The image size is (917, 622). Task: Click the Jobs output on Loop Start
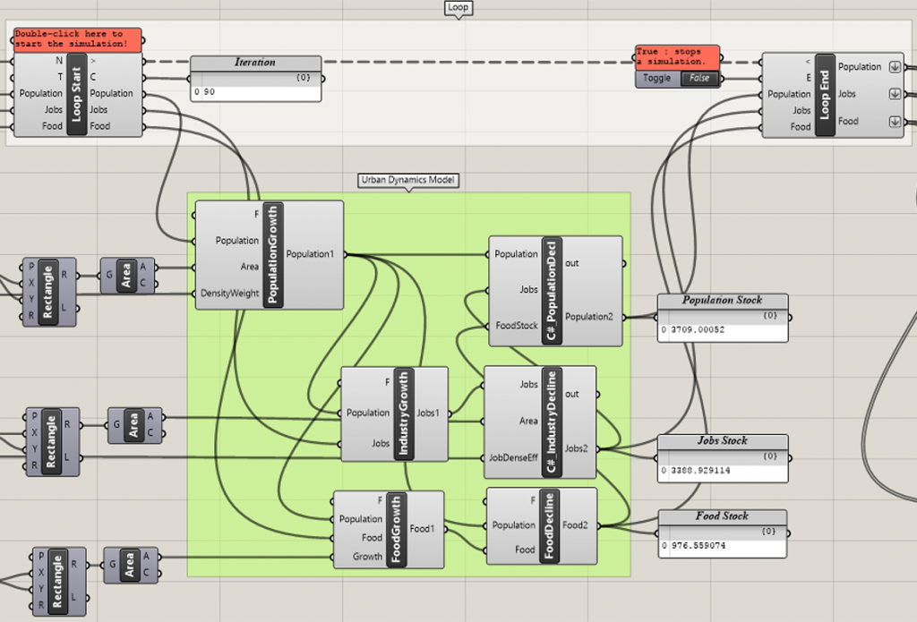[x=99, y=110]
